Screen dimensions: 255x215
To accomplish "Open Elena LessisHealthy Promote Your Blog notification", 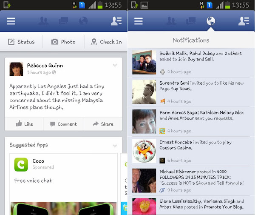I will click(191, 205).
